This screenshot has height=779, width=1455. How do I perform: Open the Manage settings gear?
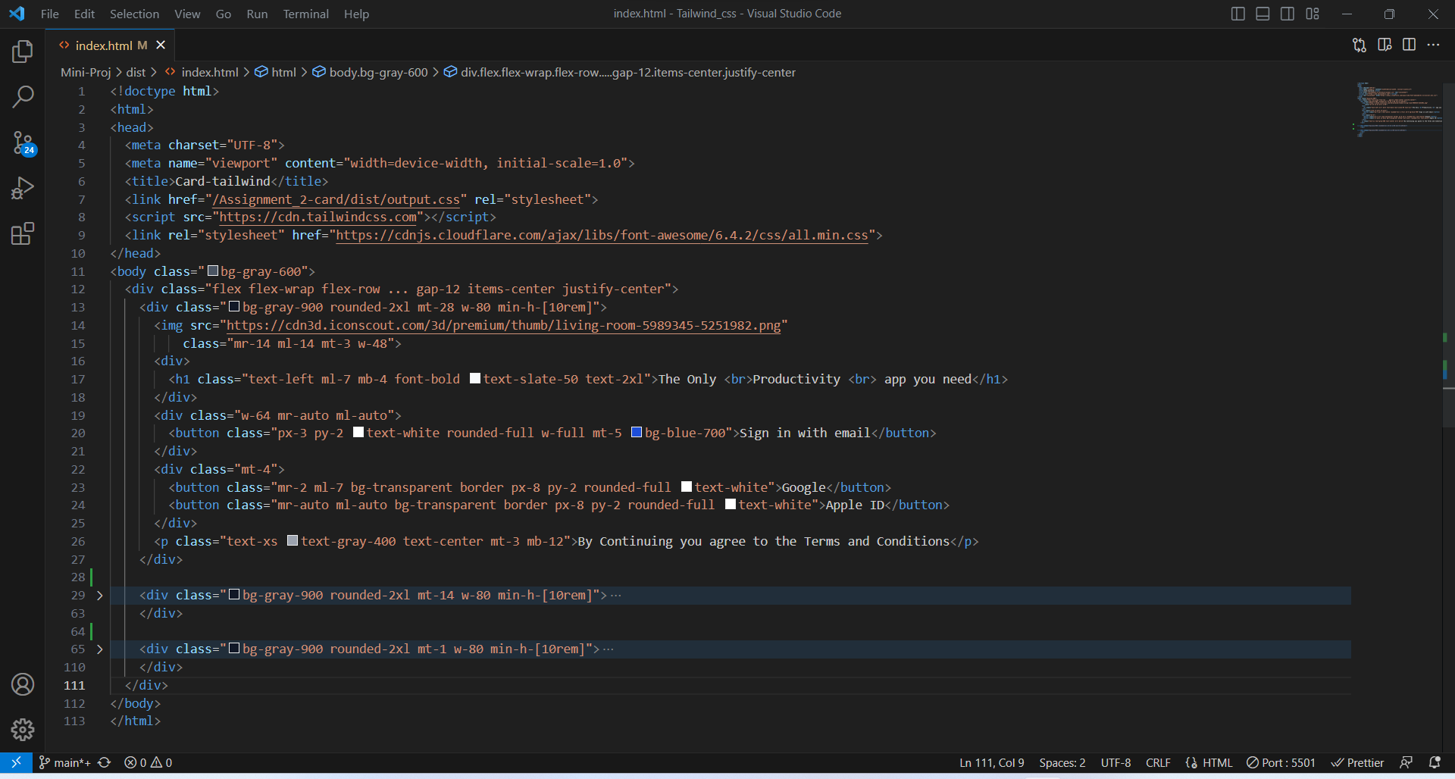coord(22,729)
